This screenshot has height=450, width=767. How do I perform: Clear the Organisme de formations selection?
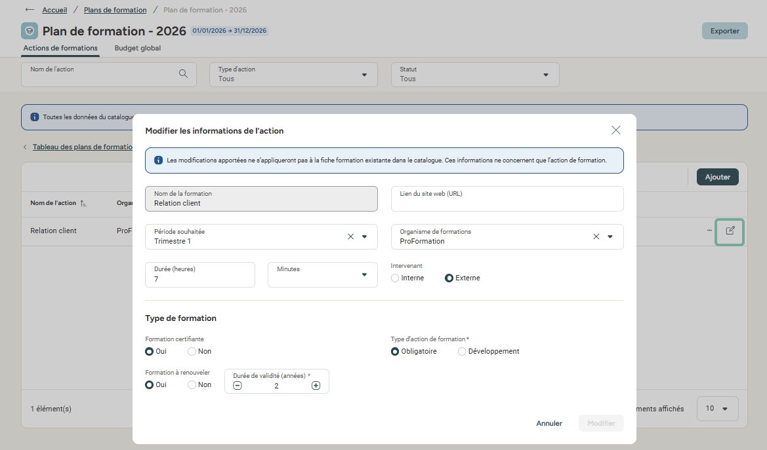[x=596, y=237]
